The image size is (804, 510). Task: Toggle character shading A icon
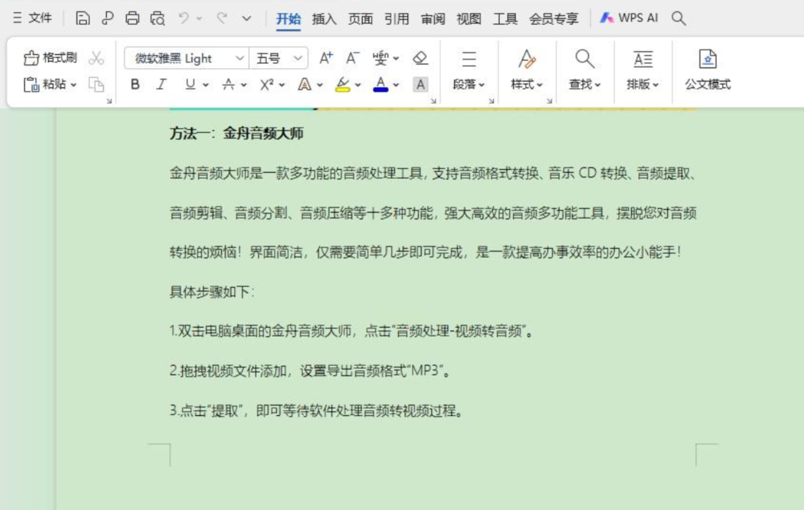point(420,85)
